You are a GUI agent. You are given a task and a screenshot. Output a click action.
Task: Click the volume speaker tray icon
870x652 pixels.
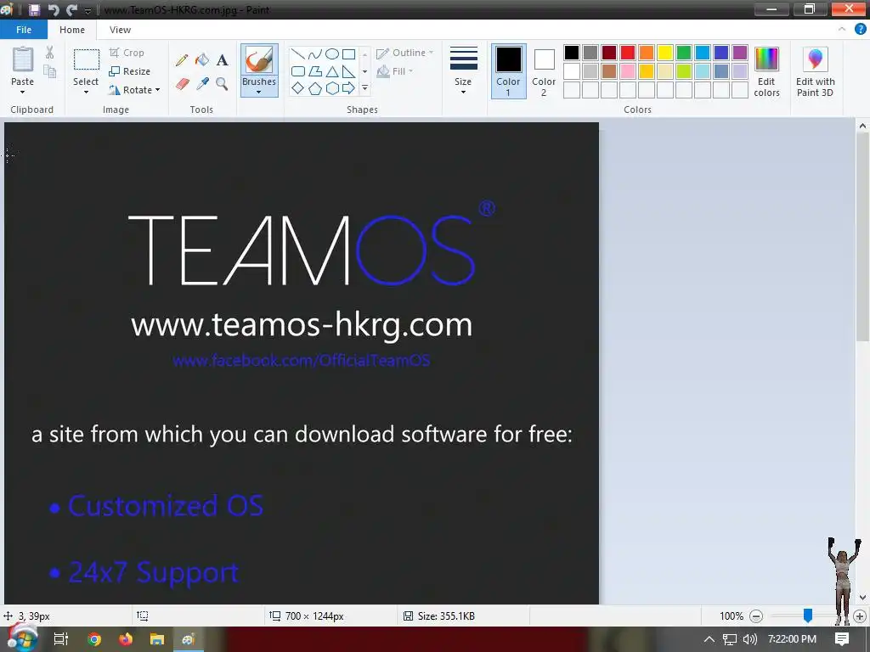(x=749, y=639)
